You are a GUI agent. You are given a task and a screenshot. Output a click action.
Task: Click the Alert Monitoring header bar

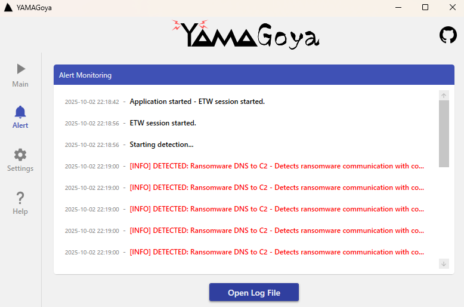pyautogui.click(x=250, y=75)
